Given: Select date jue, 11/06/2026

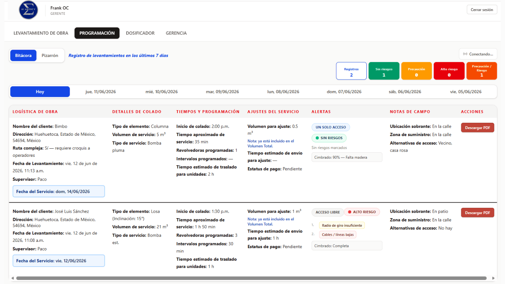Looking at the screenshot, I should 101,92.
